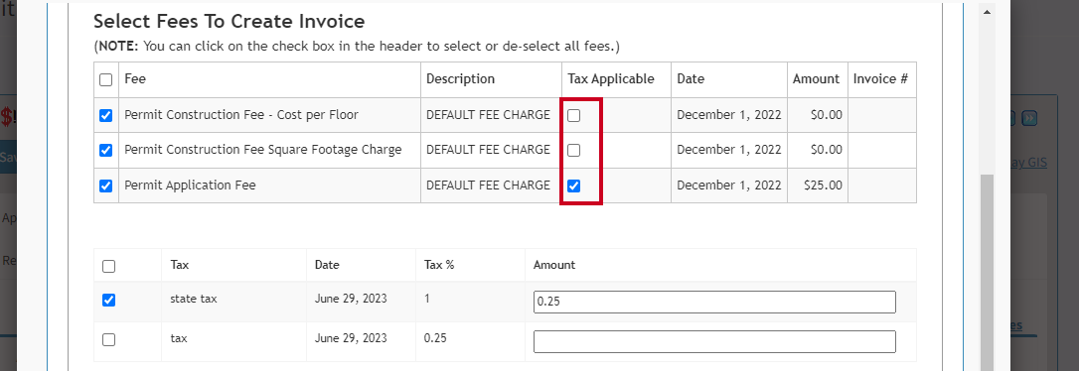
Task: Click the dialog's vertical scrollbar thumb
Action: point(986,272)
